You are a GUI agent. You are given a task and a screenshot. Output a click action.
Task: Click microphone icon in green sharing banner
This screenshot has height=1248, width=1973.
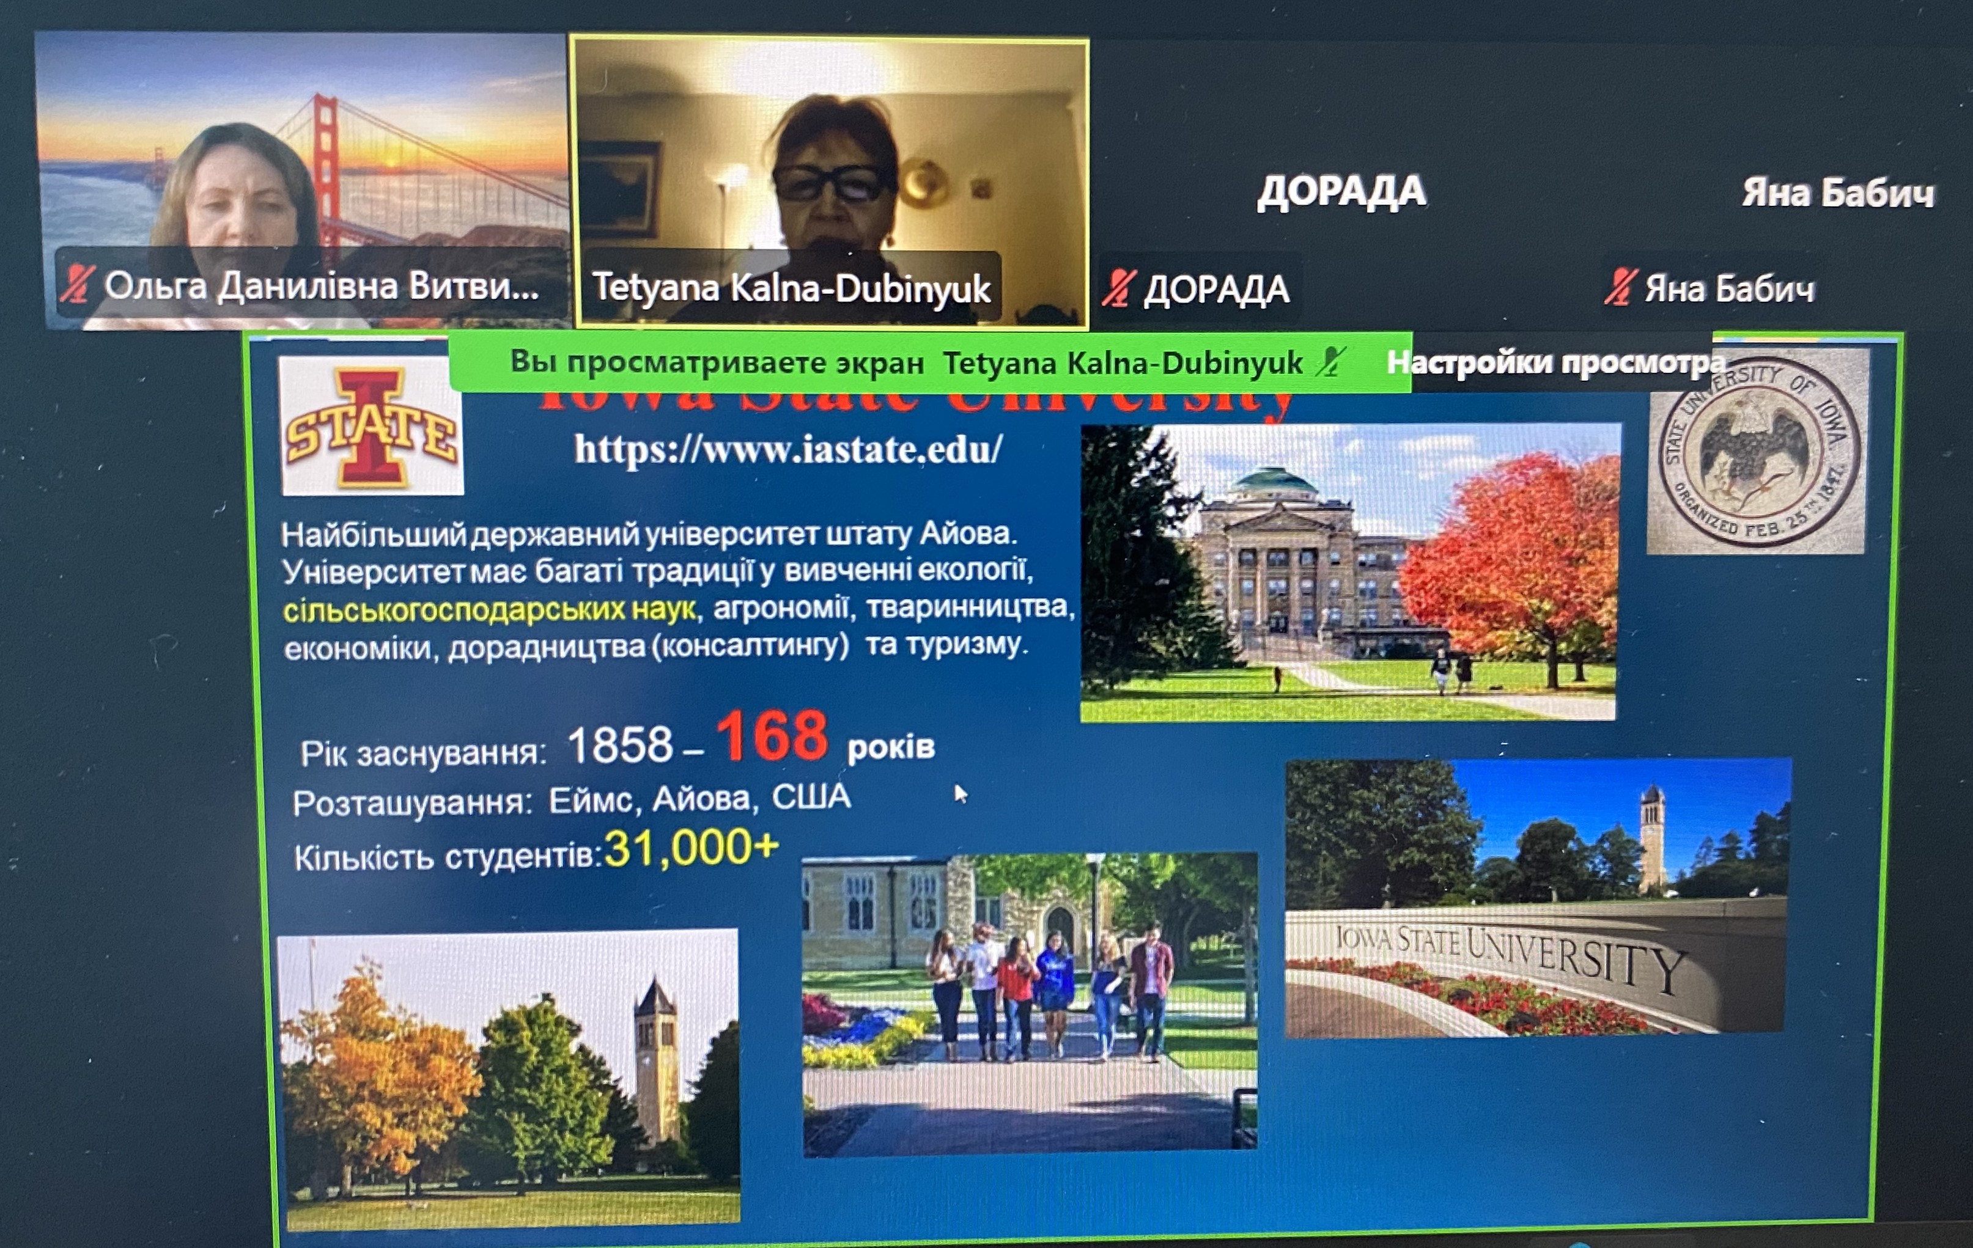point(1330,361)
